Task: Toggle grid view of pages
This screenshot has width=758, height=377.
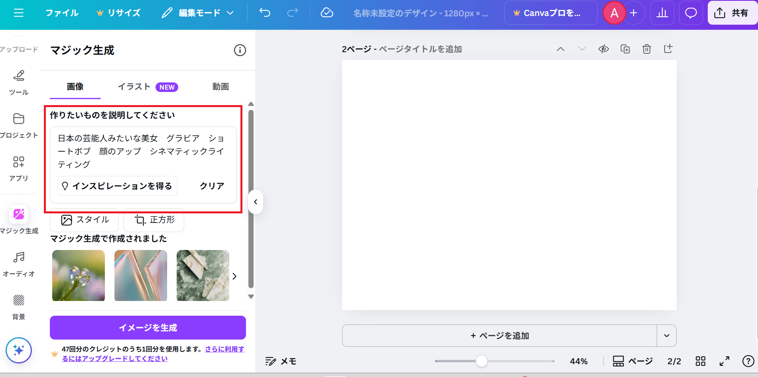Action: tap(700, 361)
